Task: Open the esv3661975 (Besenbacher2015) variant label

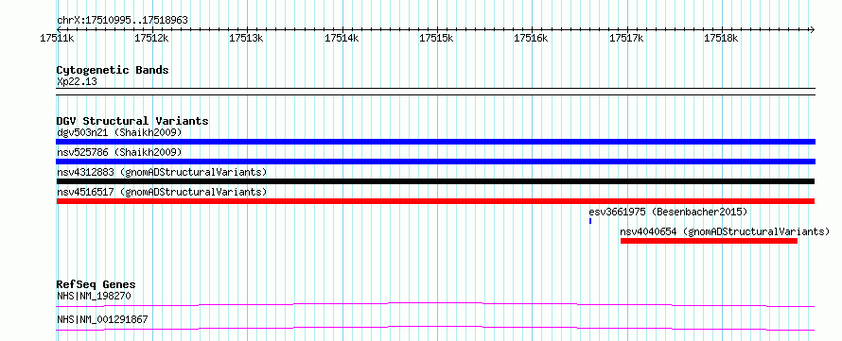Action: point(668,212)
